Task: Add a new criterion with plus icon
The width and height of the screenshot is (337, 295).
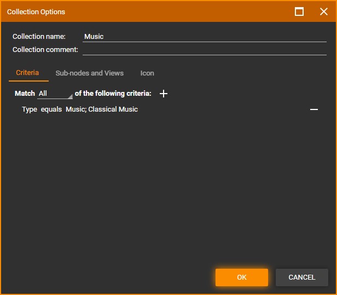Action: tap(163, 94)
